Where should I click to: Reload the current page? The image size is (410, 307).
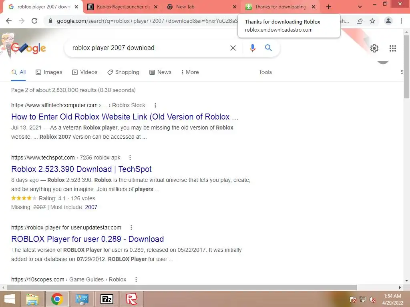click(x=34, y=21)
